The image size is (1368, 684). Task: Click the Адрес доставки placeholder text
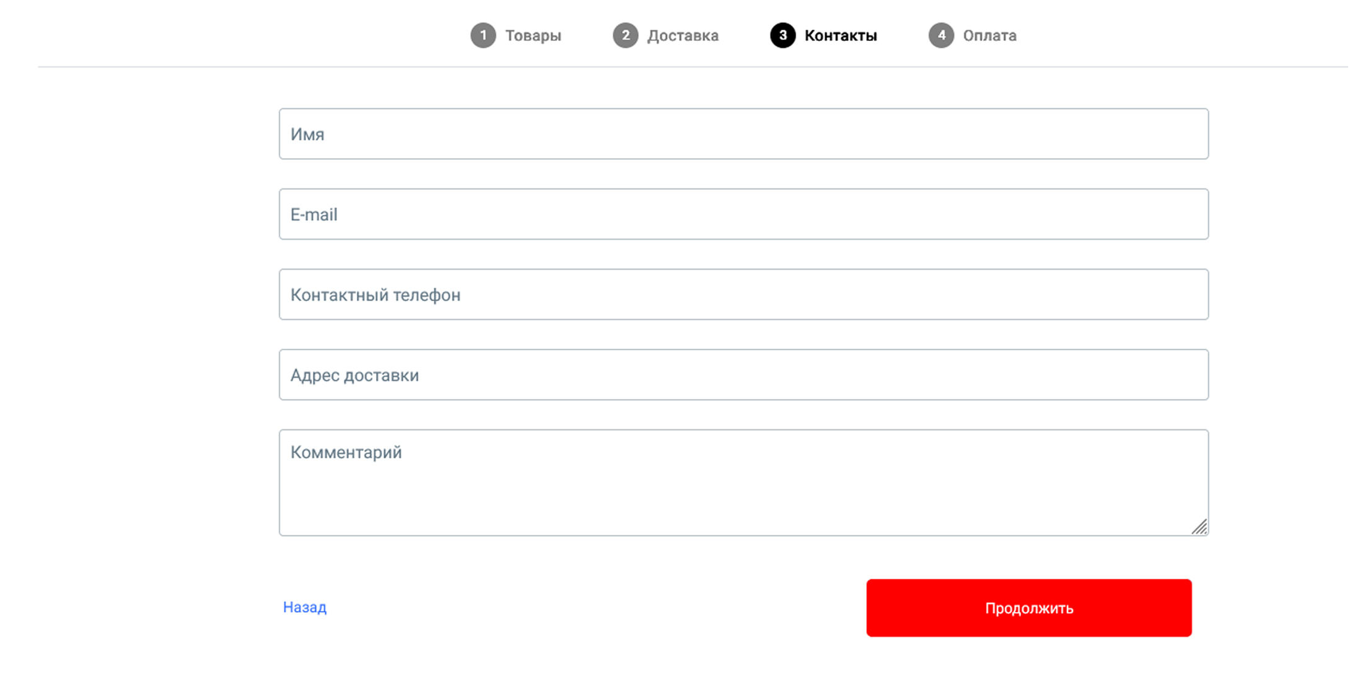[x=355, y=375]
